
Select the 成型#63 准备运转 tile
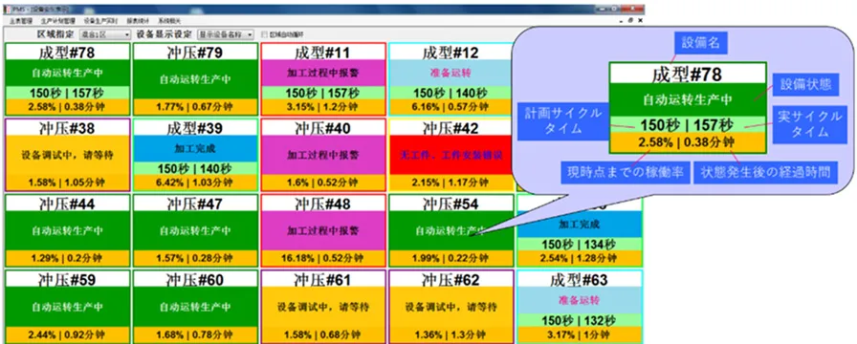pyautogui.click(x=580, y=306)
